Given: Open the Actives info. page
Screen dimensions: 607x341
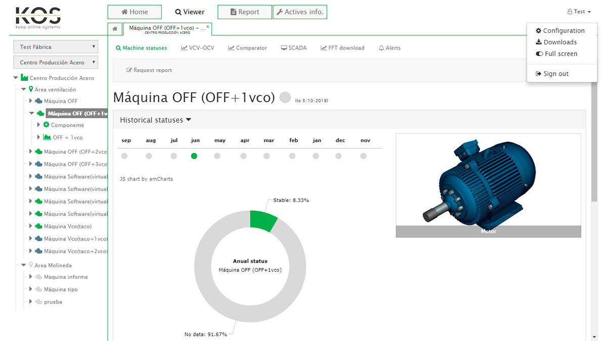Looking at the screenshot, I should point(300,12).
